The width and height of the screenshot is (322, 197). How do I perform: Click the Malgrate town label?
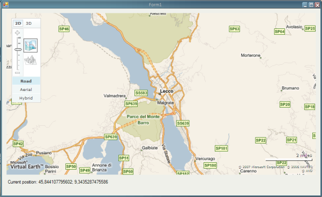(166, 103)
